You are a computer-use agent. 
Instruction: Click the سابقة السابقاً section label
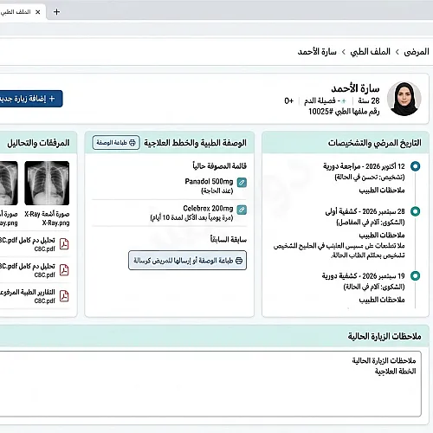point(229,239)
